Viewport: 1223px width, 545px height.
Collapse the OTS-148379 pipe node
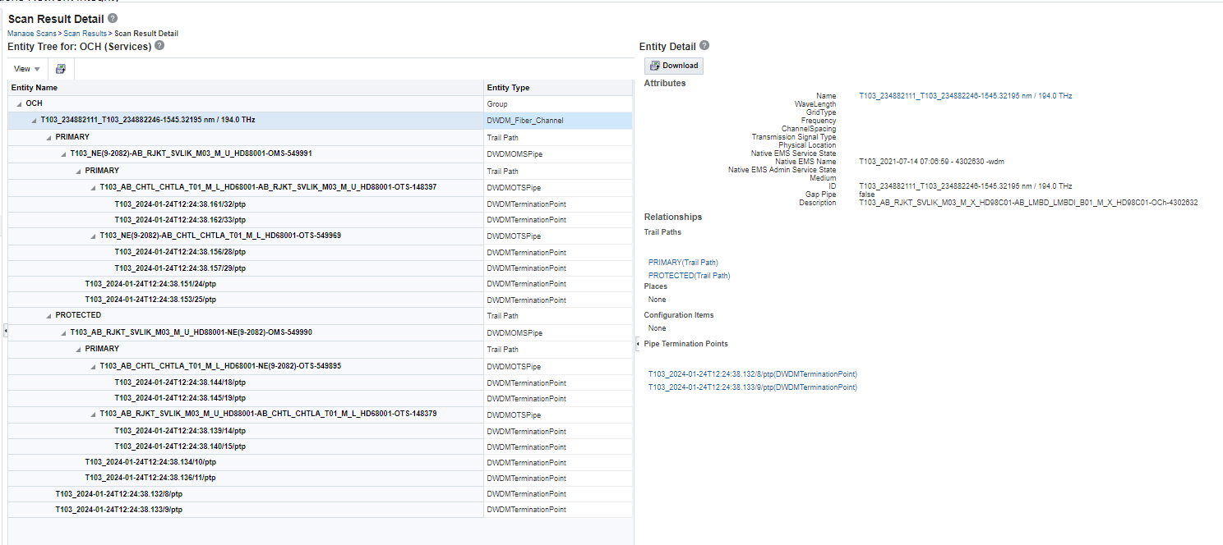click(x=93, y=415)
